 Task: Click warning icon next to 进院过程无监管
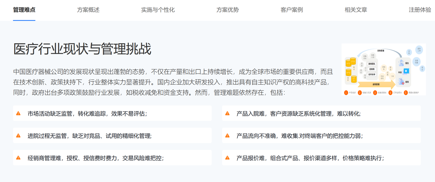[18, 136]
